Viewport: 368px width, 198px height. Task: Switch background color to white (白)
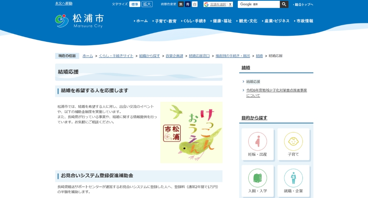pyautogui.click(x=195, y=4)
